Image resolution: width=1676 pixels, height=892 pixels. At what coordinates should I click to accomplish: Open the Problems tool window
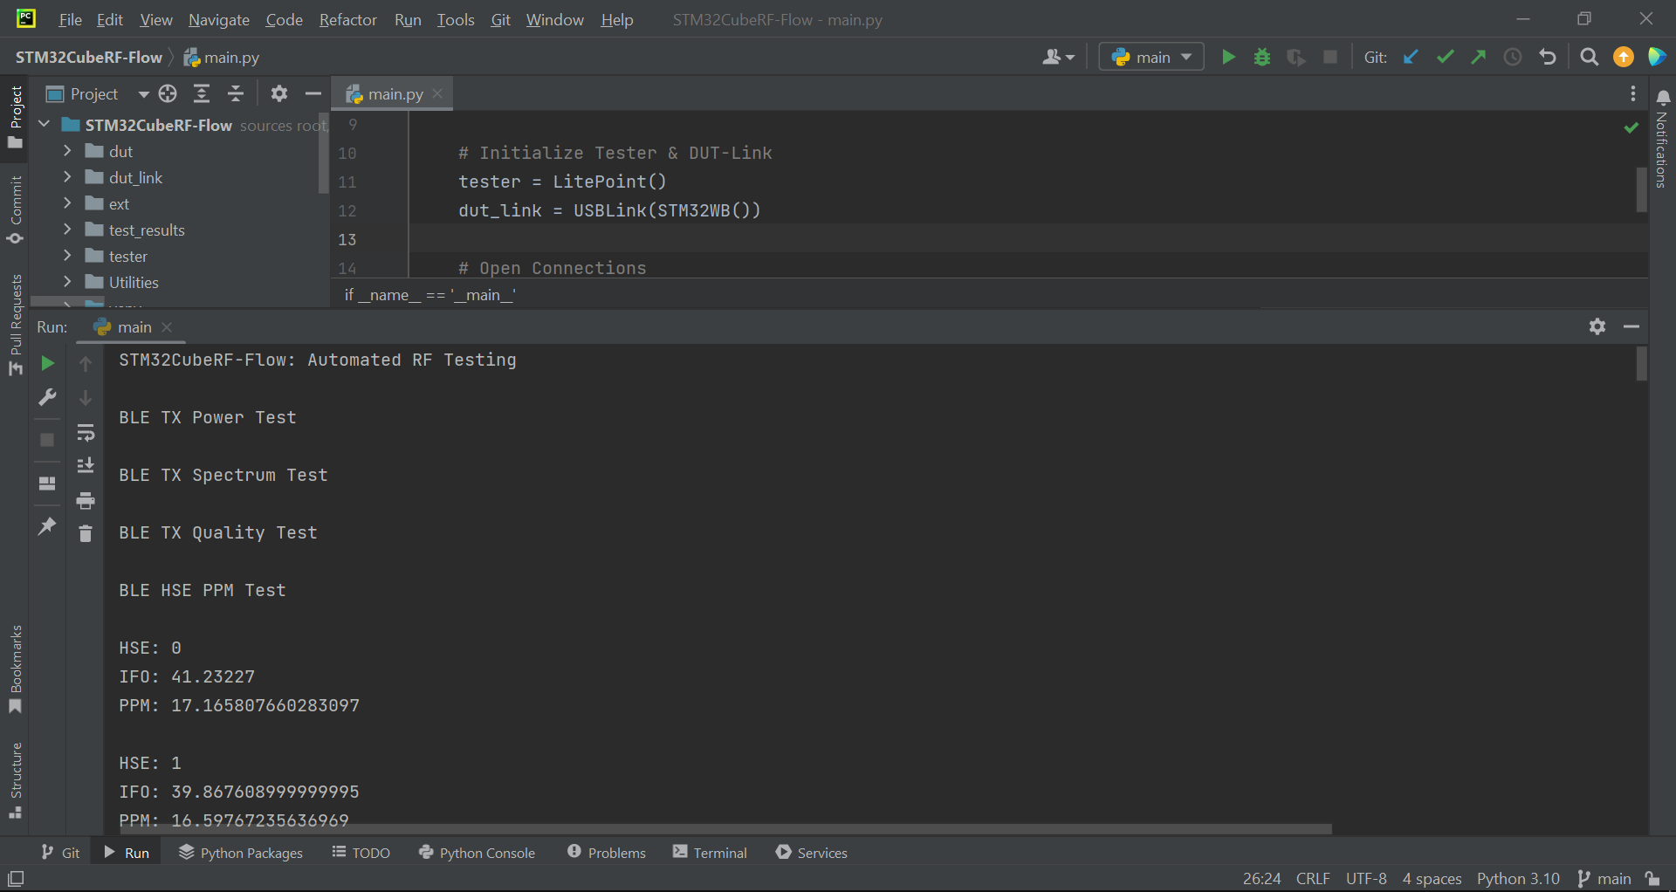[x=607, y=853]
